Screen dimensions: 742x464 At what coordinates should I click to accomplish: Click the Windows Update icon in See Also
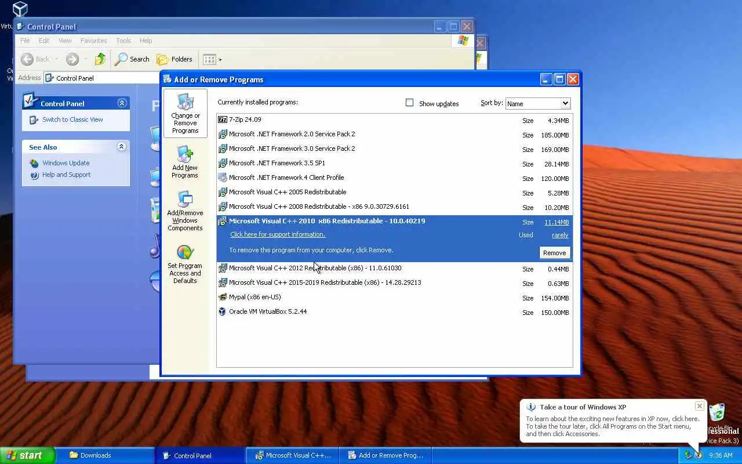[34, 163]
